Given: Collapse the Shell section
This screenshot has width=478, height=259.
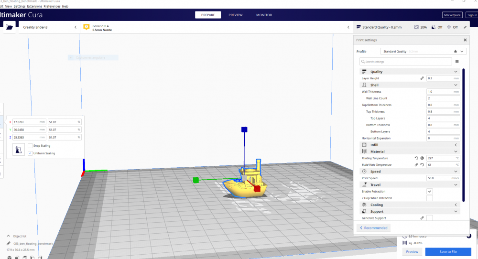Looking at the screenshot, I should point(456,85).
